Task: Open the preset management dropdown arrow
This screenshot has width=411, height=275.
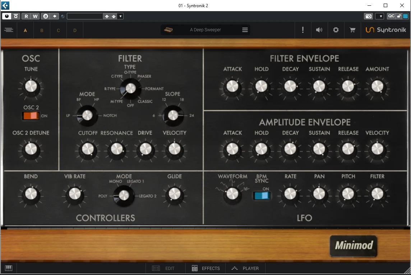Action: [121, 16]
